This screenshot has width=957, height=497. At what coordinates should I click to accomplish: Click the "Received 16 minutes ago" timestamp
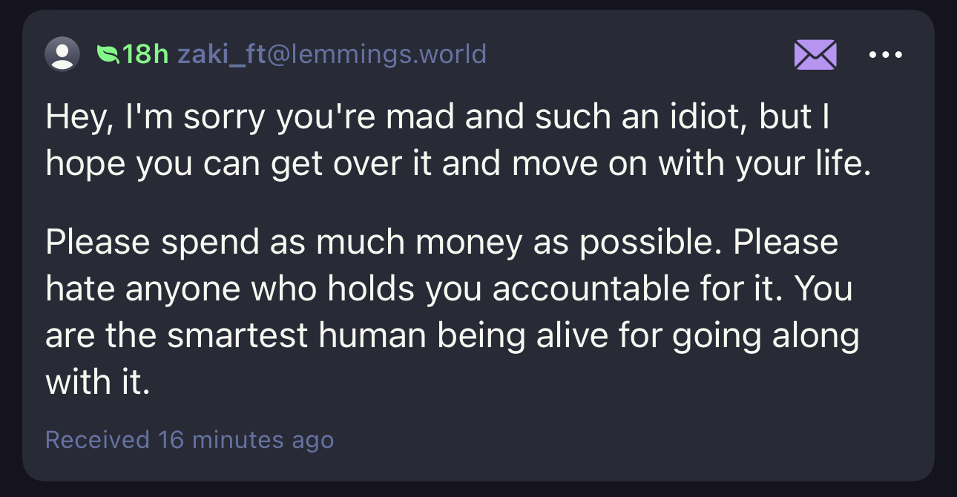coord(189,439)
